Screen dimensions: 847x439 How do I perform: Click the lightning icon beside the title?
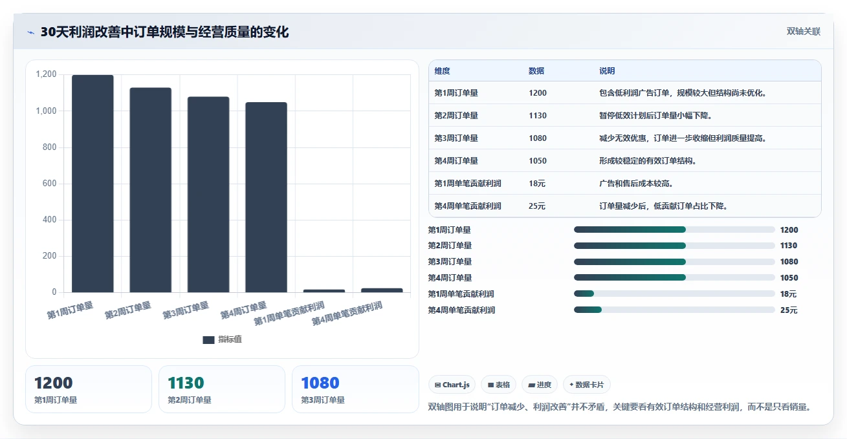tap(30, 32)
